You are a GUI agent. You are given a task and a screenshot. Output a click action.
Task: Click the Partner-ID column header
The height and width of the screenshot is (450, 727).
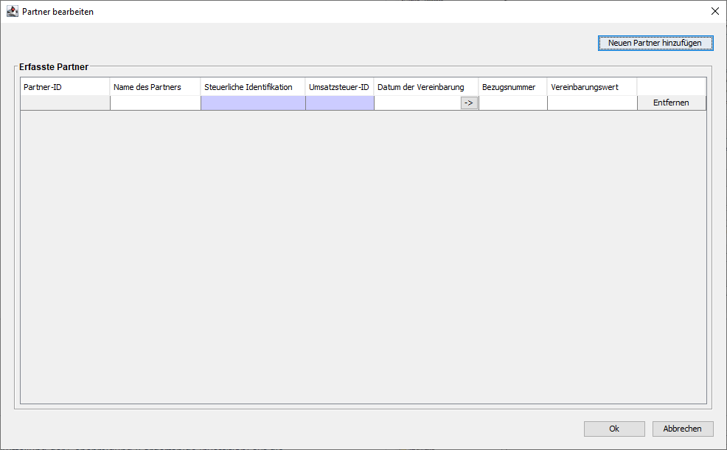click(x=65, y=87)
